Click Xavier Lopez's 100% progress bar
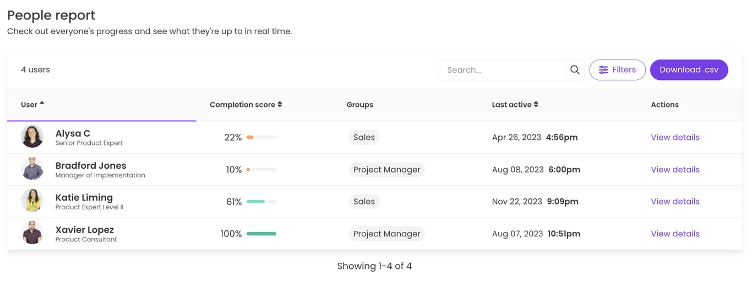The image size is (752, 281). [261, 234]
